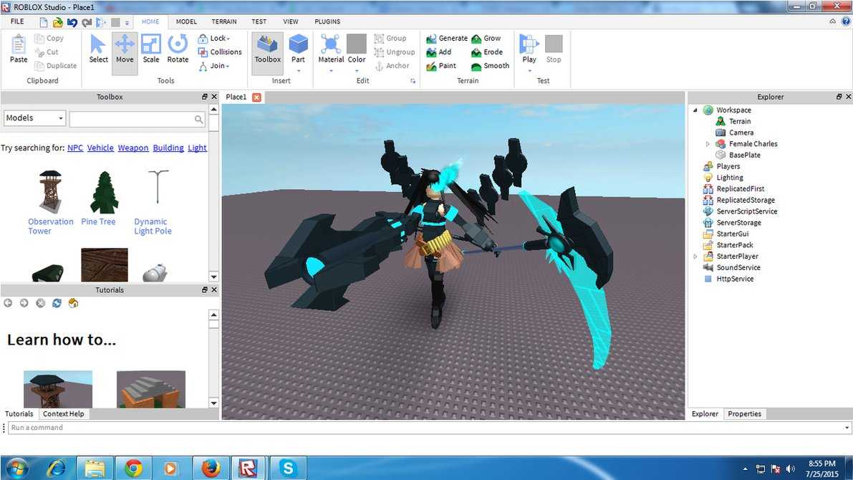
Task: Select the Erode terrain tool
Action: (x=487, y=52)
